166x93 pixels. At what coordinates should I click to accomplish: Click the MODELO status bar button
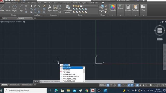click(x=102, y=85)
